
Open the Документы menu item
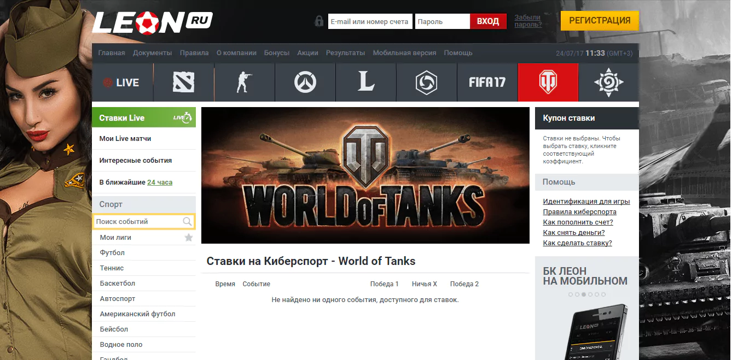(x=153, y=53)
